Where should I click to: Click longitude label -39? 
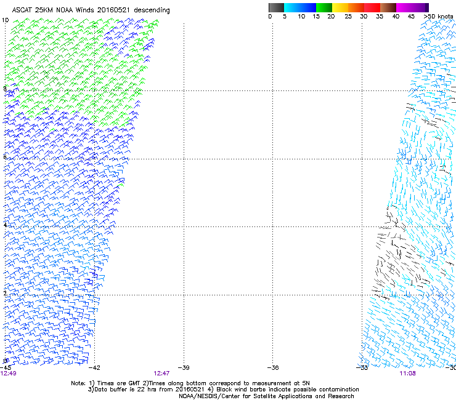pyautogui.click(x=184, y=367)
